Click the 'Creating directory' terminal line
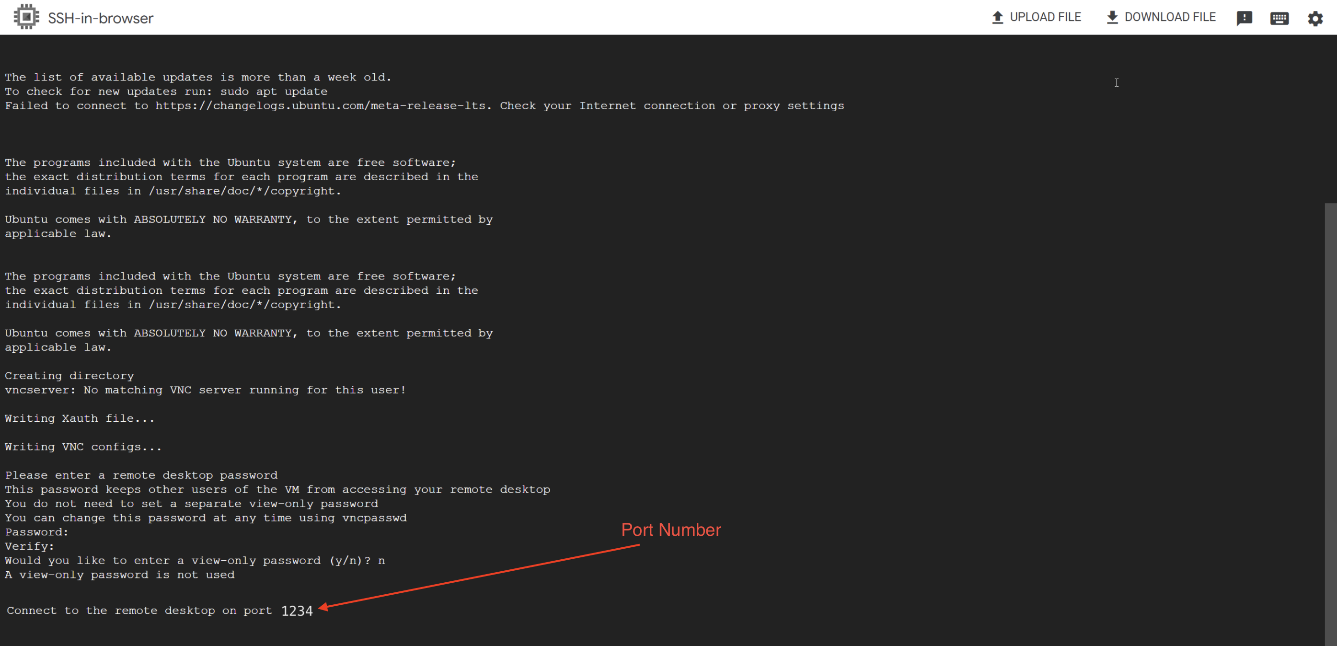Viewport: 1337px width, 646px height. pyautogui.click(x=69, y=376)
